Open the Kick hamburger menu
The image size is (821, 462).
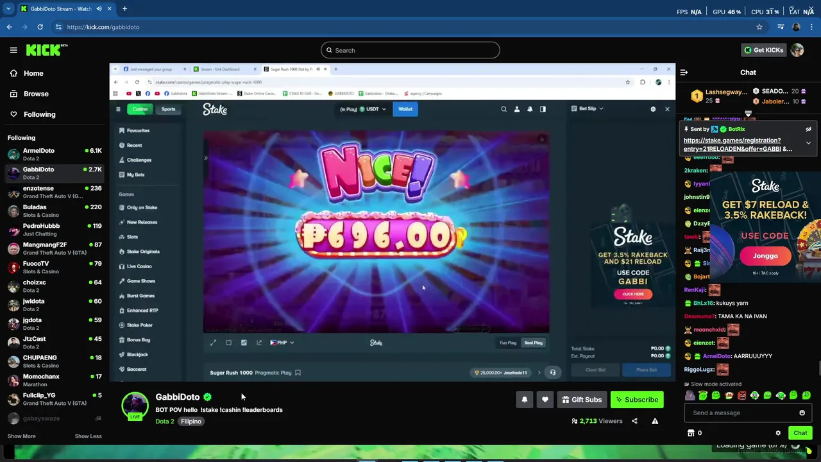(x=13, y=50)
